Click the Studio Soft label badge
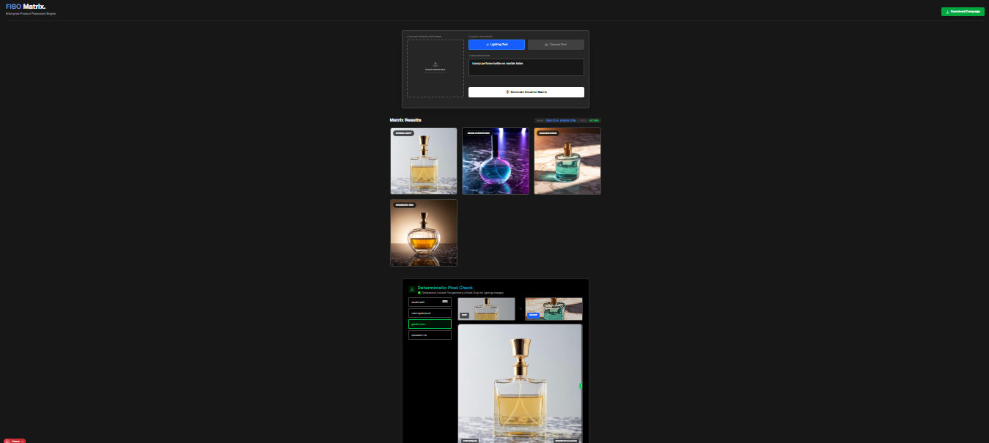The width and height of the screenshot is (989, 443). 403,133
